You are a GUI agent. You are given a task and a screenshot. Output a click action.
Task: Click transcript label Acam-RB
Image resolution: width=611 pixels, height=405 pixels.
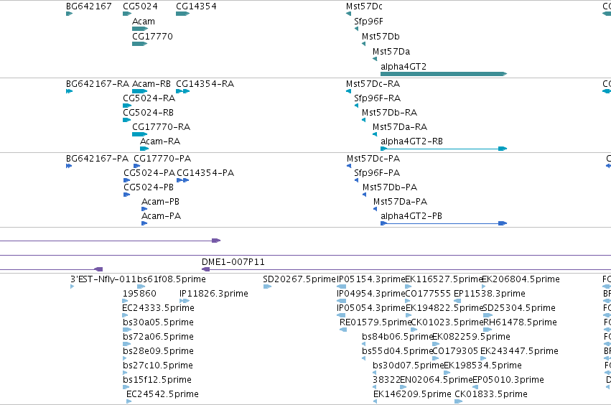(x=151, y=84)
